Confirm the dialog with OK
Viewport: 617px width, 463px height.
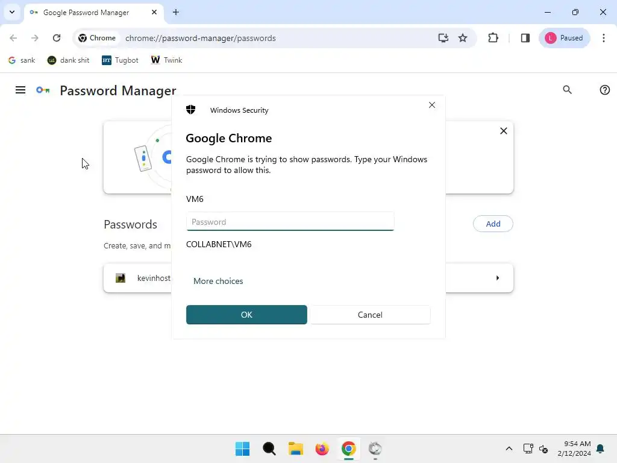pos(246,315)
